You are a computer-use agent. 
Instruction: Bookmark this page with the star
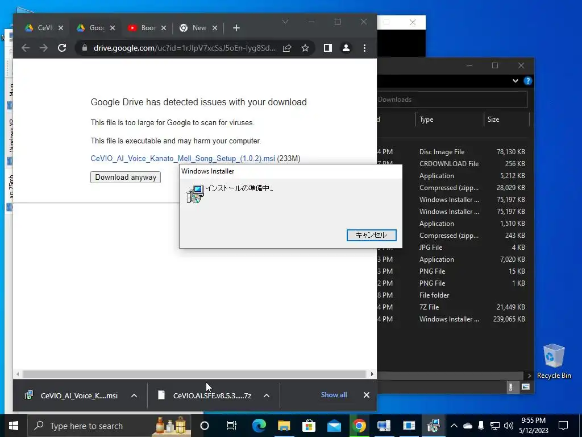point(305,48)
